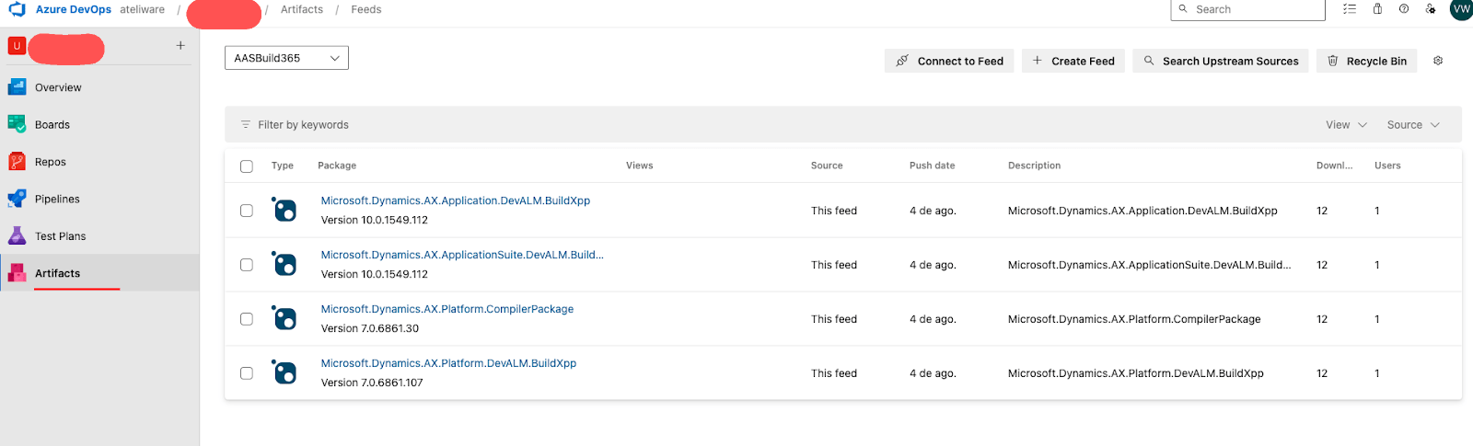Click the filter icon in keyword bar
Viewport: 1473px width, 446px height.
pos(246,124)
